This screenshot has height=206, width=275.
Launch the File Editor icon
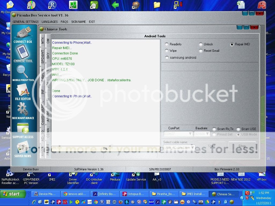pyautogui.click(x=23, y=92)
